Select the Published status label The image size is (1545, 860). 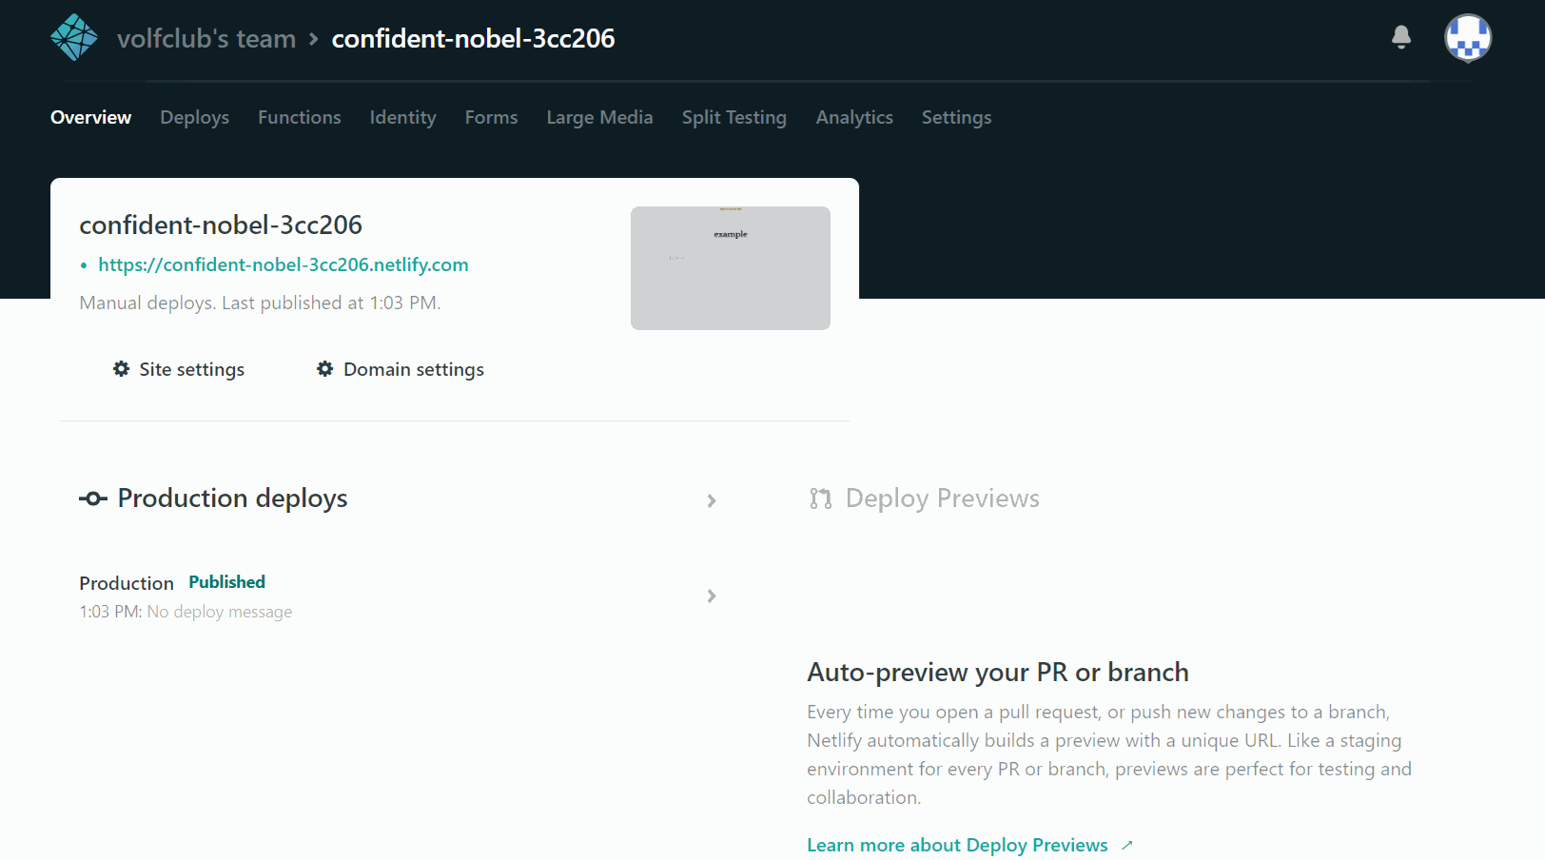pyautogui.click(x=227, y=582)
